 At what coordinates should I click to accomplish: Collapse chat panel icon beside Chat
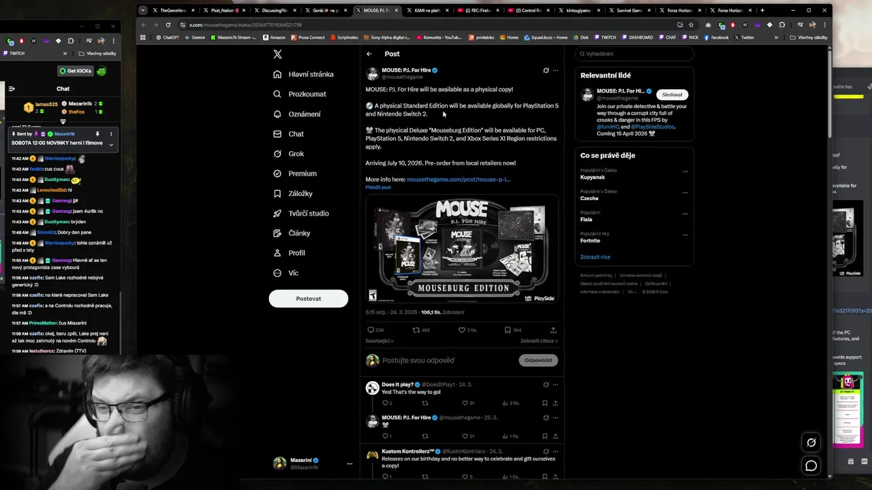(12, 88)
